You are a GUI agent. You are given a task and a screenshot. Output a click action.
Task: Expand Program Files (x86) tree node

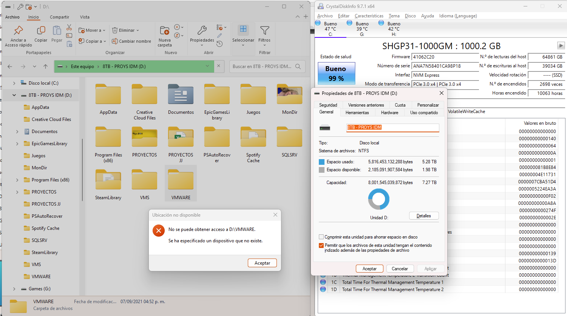[x=17, y=180]
